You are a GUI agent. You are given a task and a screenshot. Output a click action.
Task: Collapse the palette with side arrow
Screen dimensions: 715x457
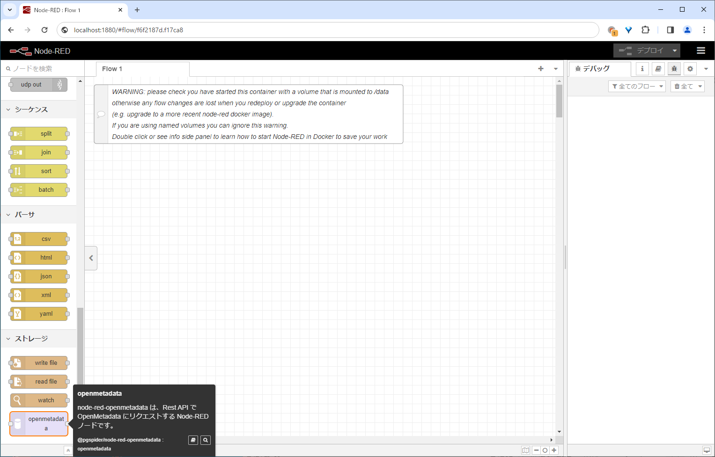point(91,258)
